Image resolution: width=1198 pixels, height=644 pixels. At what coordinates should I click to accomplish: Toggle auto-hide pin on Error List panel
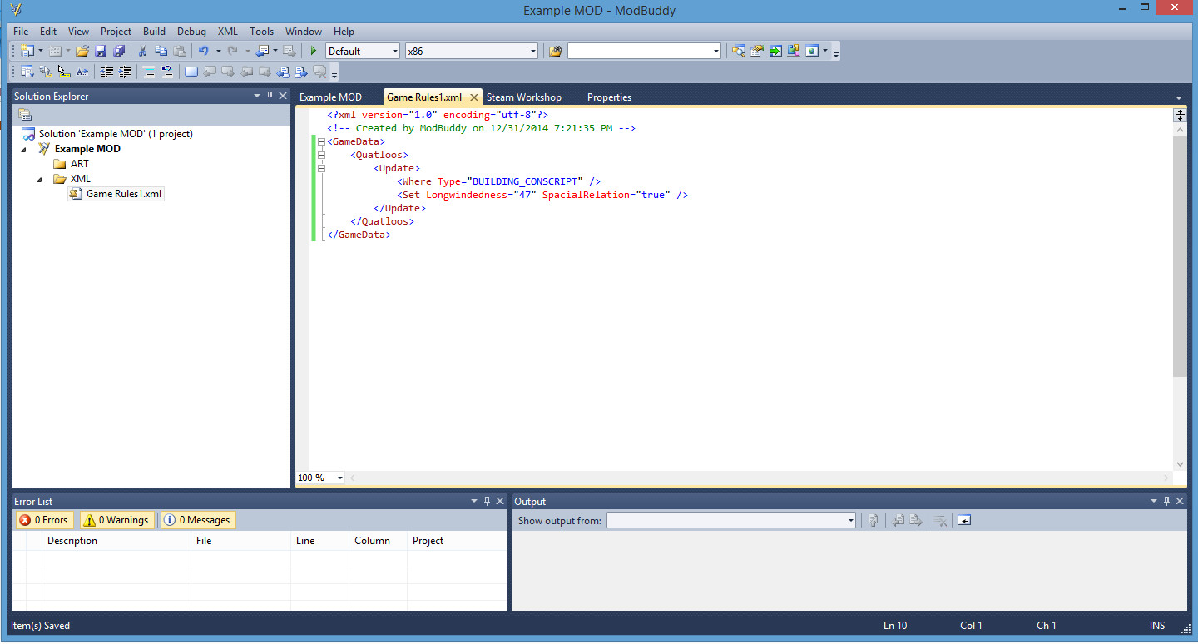click(x=487, y=501)
